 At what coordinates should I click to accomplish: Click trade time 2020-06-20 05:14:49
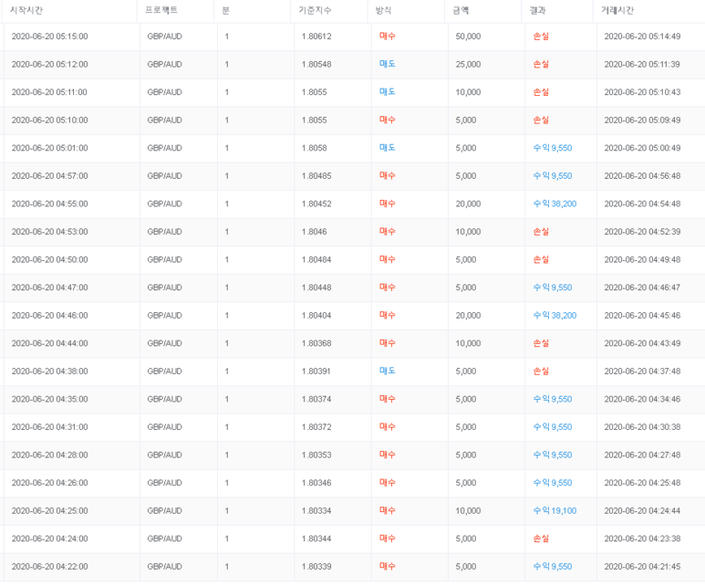pyautogui.click(x=642, y=37)
